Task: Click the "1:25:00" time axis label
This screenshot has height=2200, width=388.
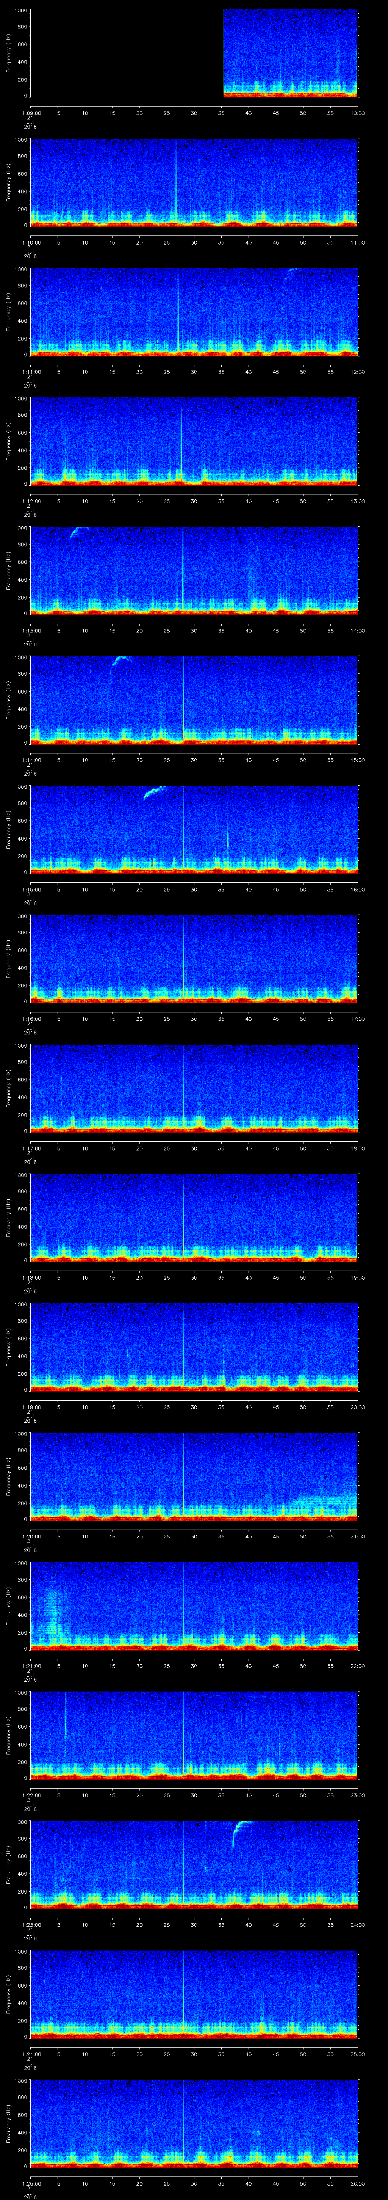Action: coord(31,2182)
